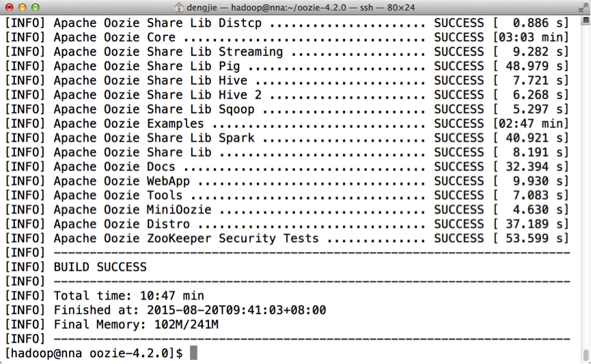Click the 'Apache Oozie Share Lib Spark' text
The height and width of the screenshot is (364, 591).
(x=154, y=138)
